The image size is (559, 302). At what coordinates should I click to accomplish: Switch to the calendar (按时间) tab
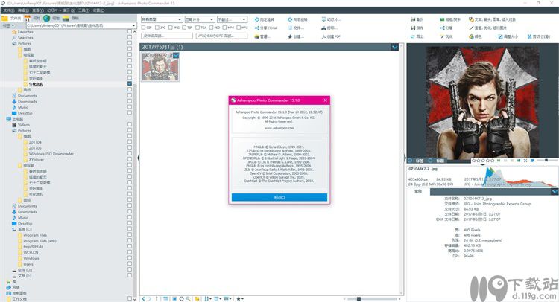tap(32, 18)
